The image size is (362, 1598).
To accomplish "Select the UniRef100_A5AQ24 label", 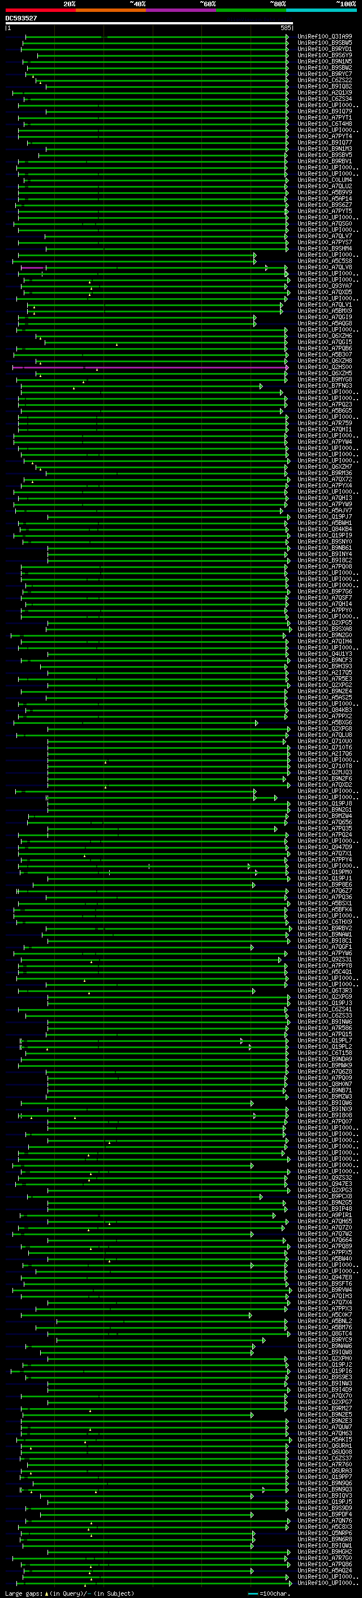I will [x=325, y=1570].
